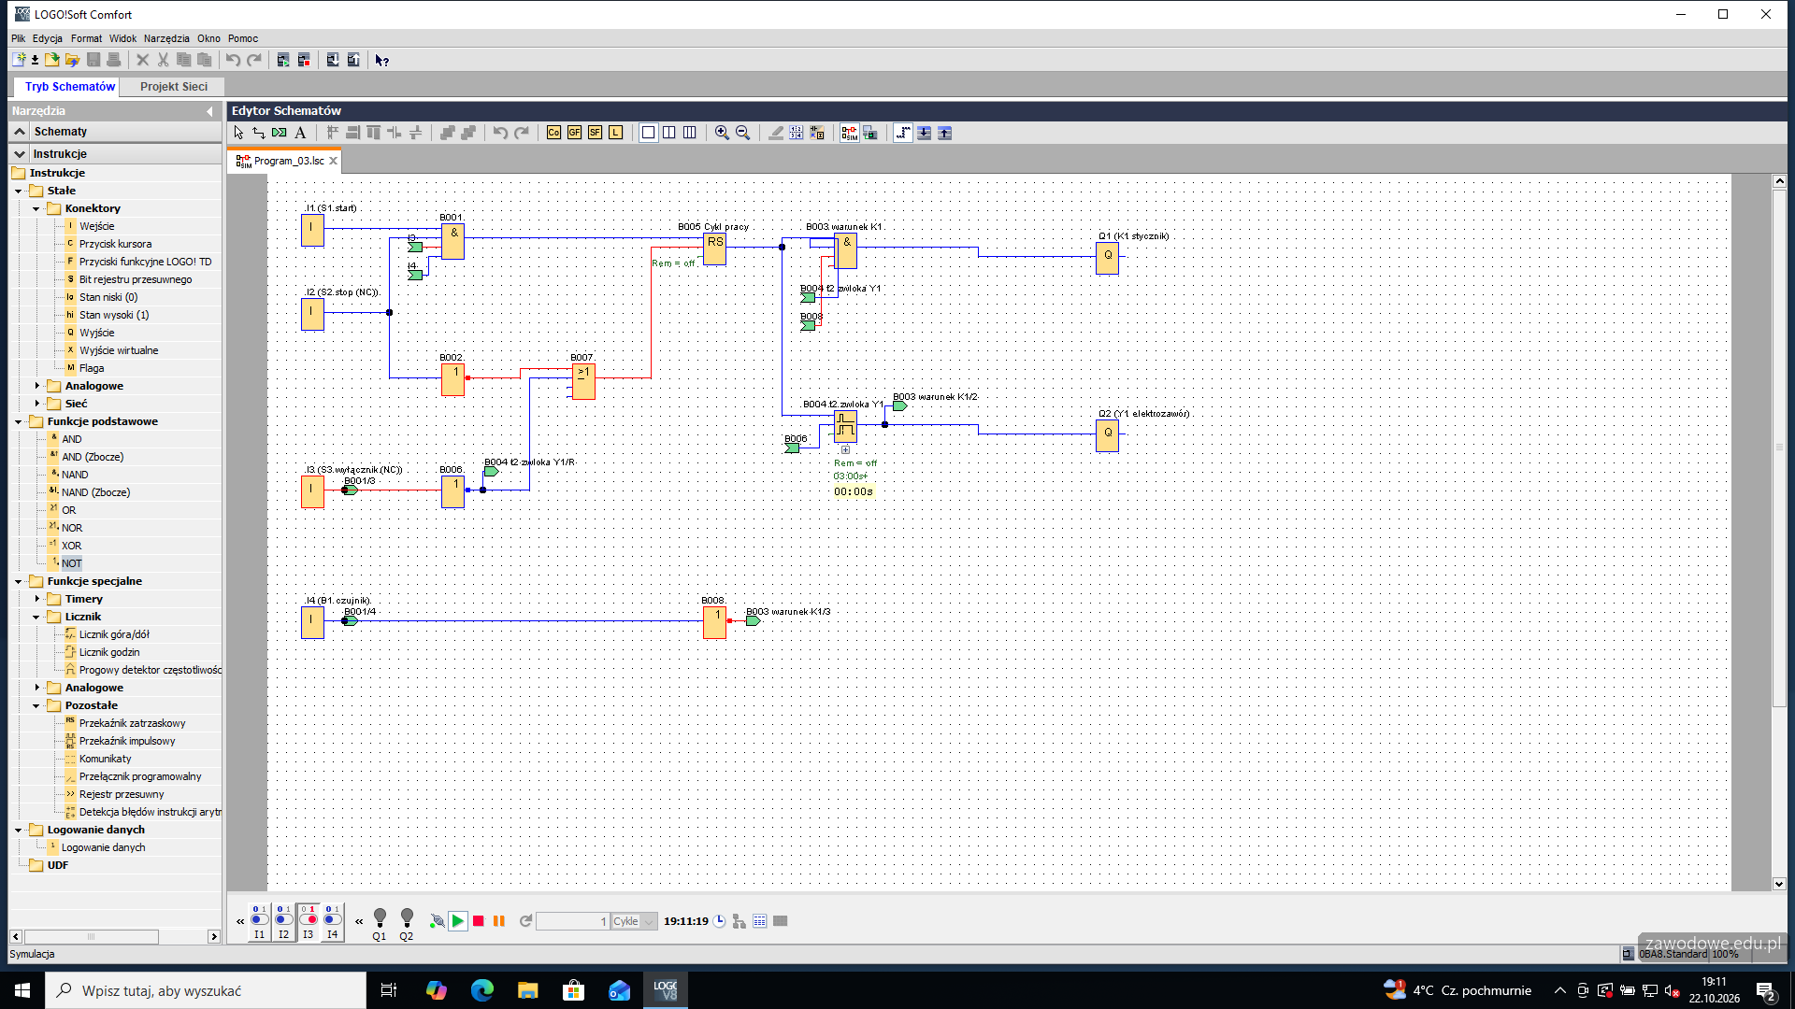Open the data table icon in the simulation bar
This screenshot has height=1009, width=1795.
[760, 921]
